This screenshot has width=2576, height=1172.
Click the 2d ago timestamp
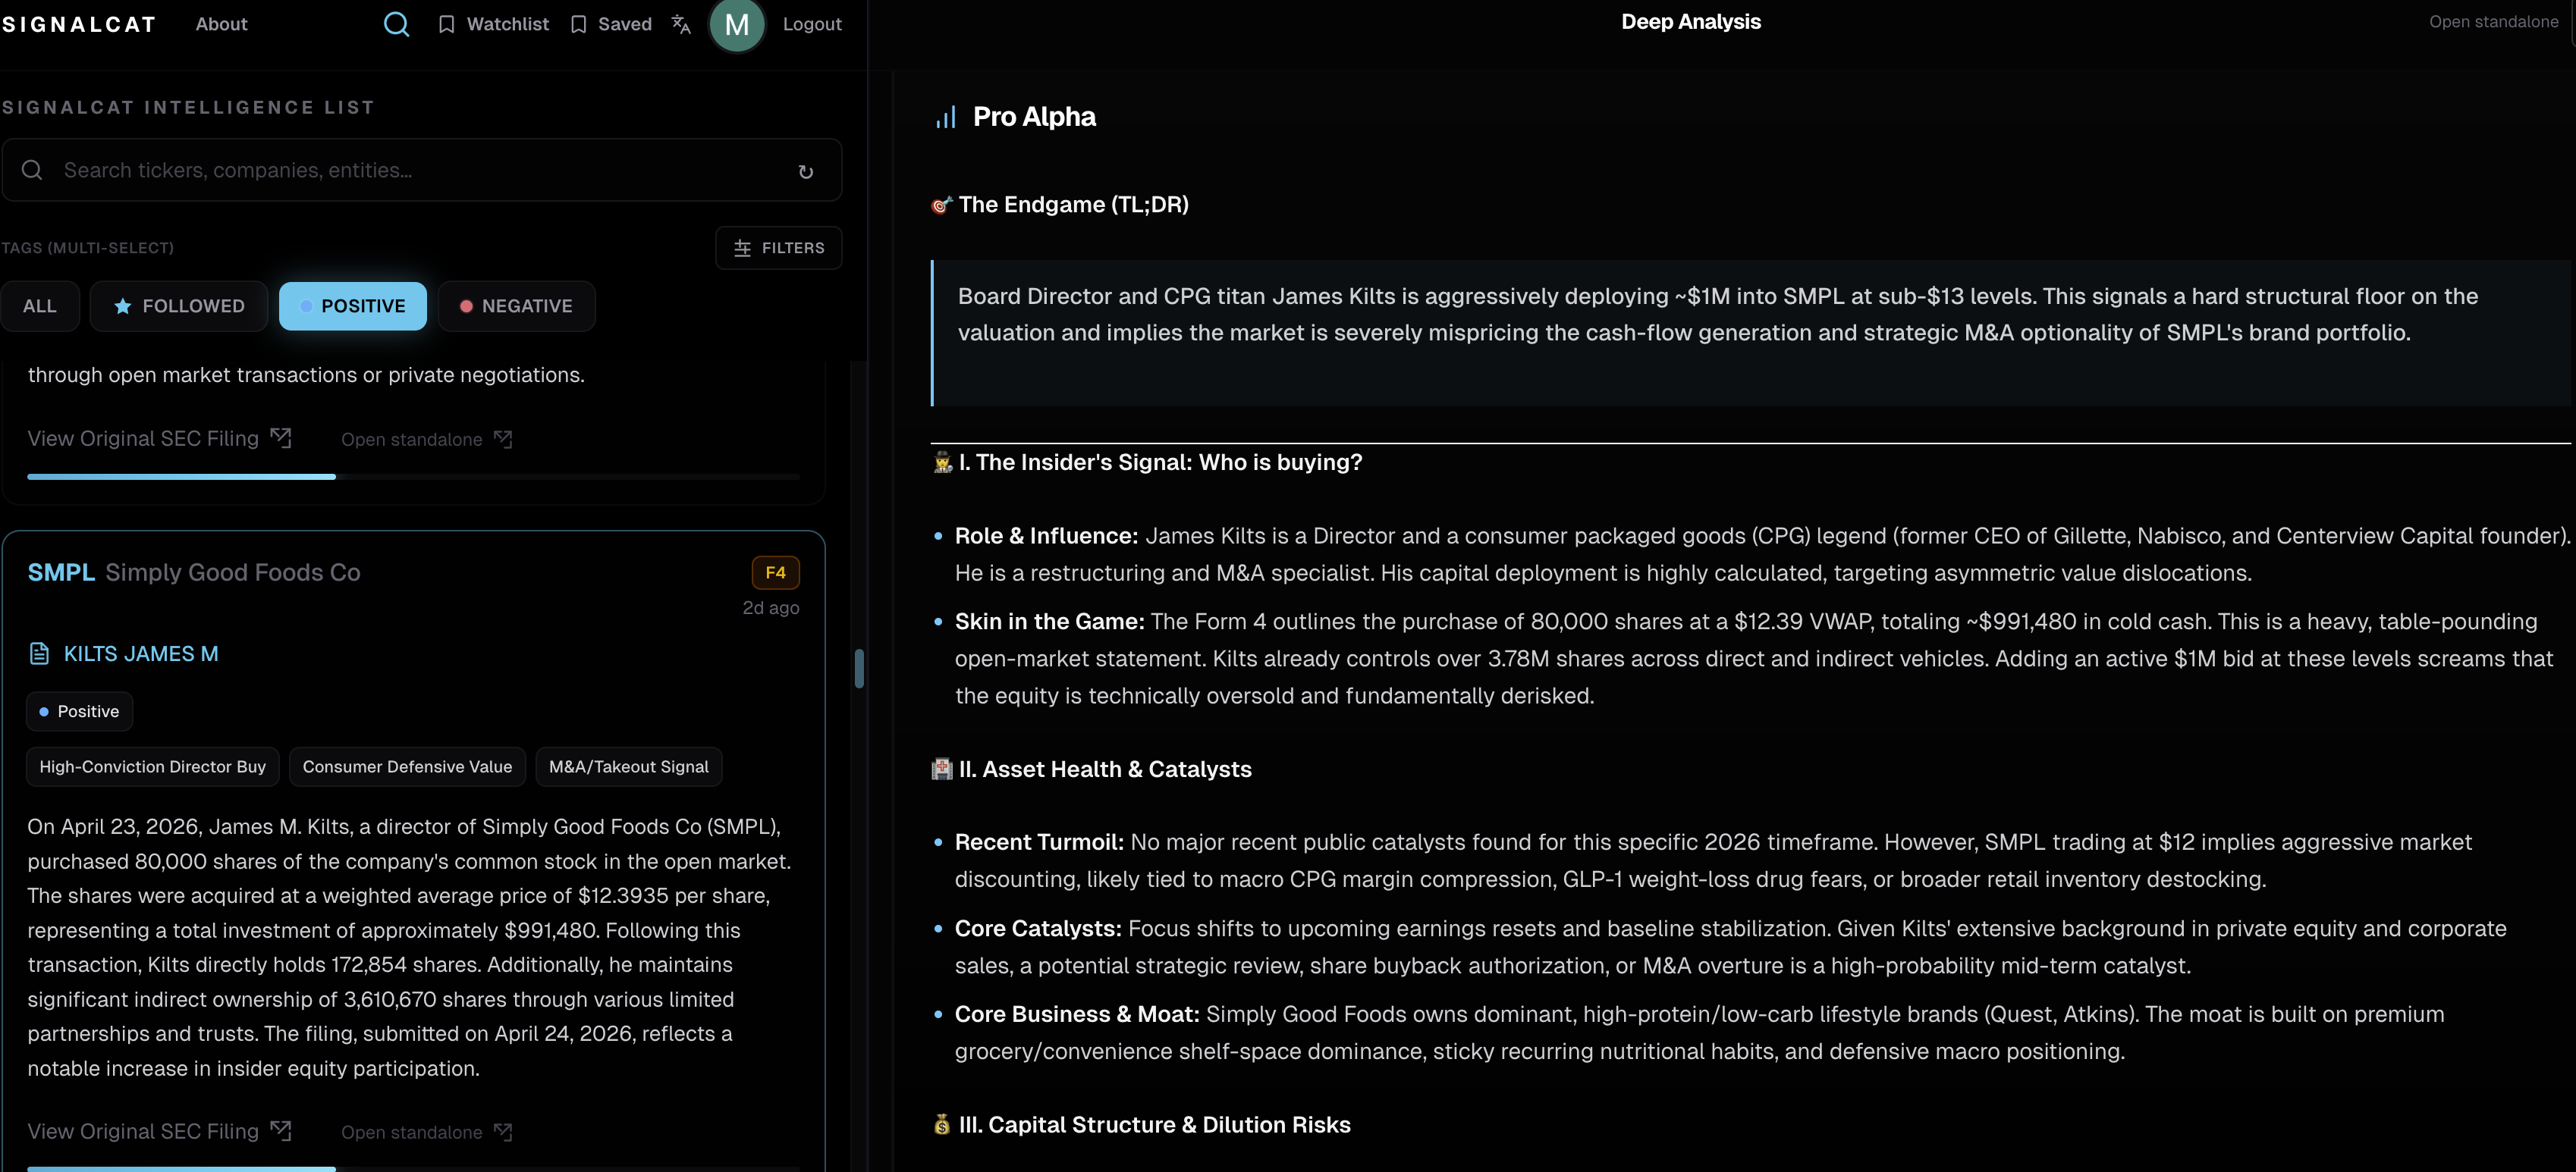[770, 607]
